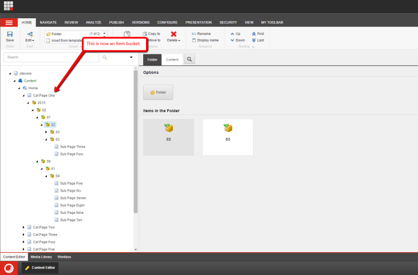Click the Folder button under Options
This screenshot has height=275, width=418.
pyautogui.click(x=158, y=92)
